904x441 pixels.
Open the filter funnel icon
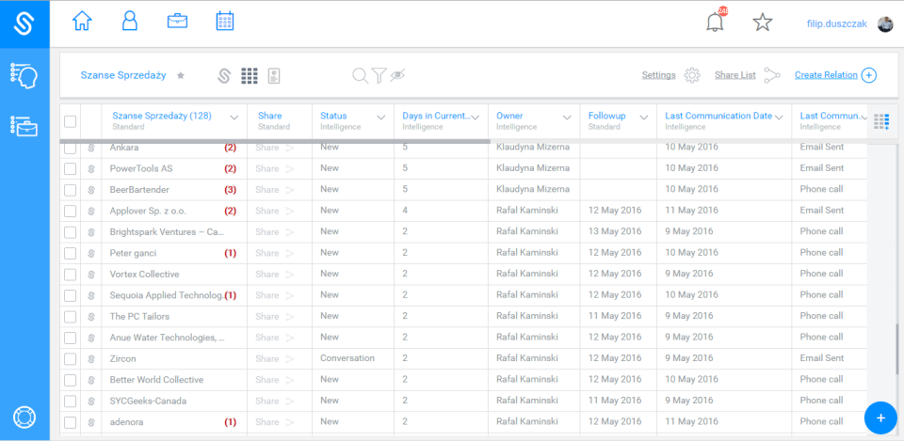(x=379, y=75)
